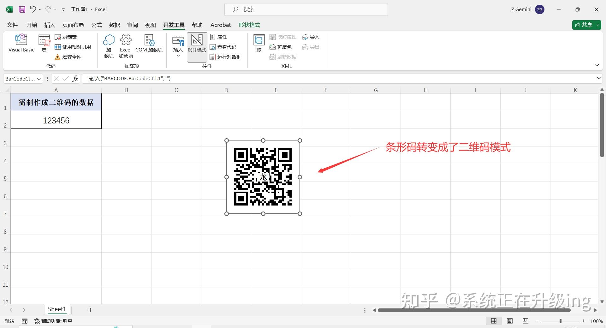Image resolution: width=606 pixels, height=328 pixels.
Task: Switch to Page Break Preview
Action: click(526, 321)
